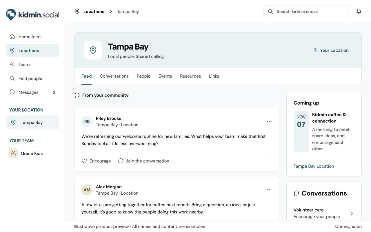Click the Messages speech bubble icon

coord(12,92)
